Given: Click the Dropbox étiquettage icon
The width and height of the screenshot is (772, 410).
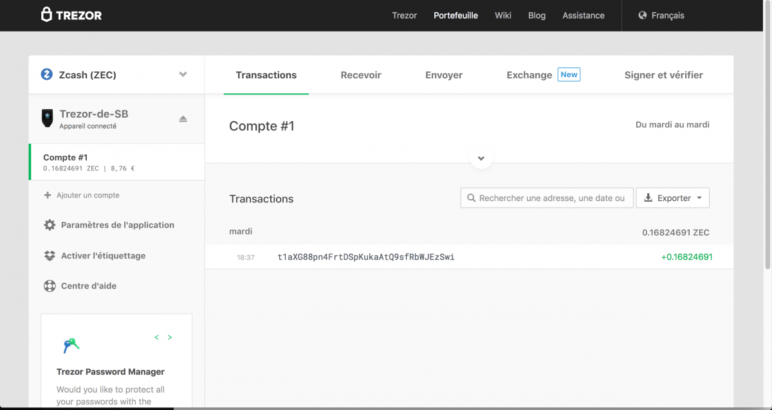Looking at the screenshot, I should pyautogui.click(x=50, y=256).
